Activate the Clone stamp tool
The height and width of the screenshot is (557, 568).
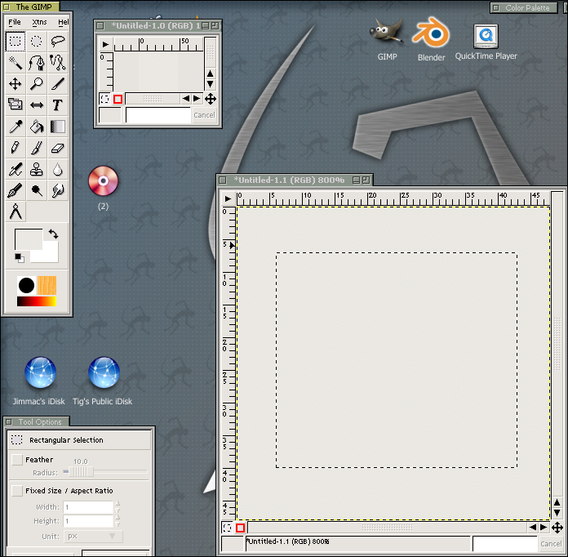pos(37,170)
